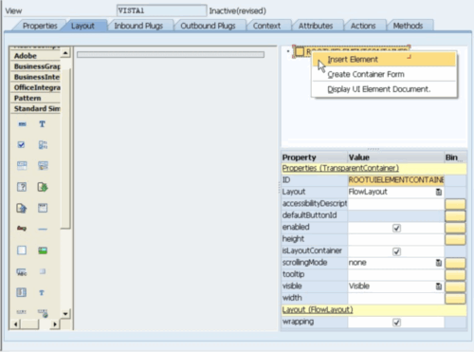The height and width of the screenshot is (352, 474).
Task: Open the Actions tab
Action: tap(363, 26)
